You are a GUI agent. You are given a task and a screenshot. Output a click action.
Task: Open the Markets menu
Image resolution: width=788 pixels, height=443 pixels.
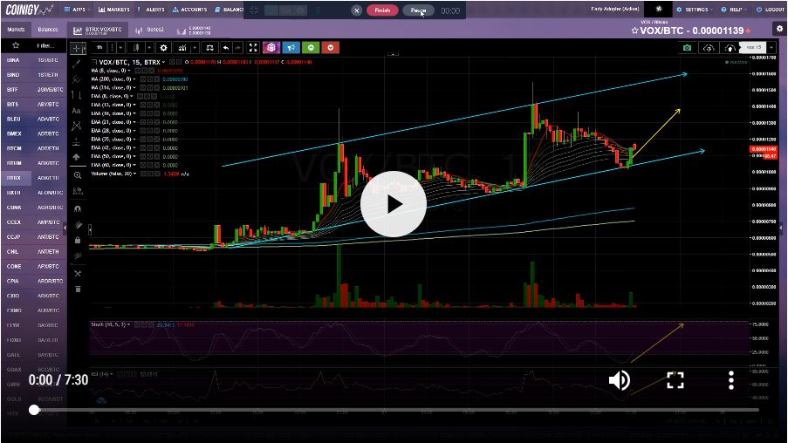pos(114,10)
